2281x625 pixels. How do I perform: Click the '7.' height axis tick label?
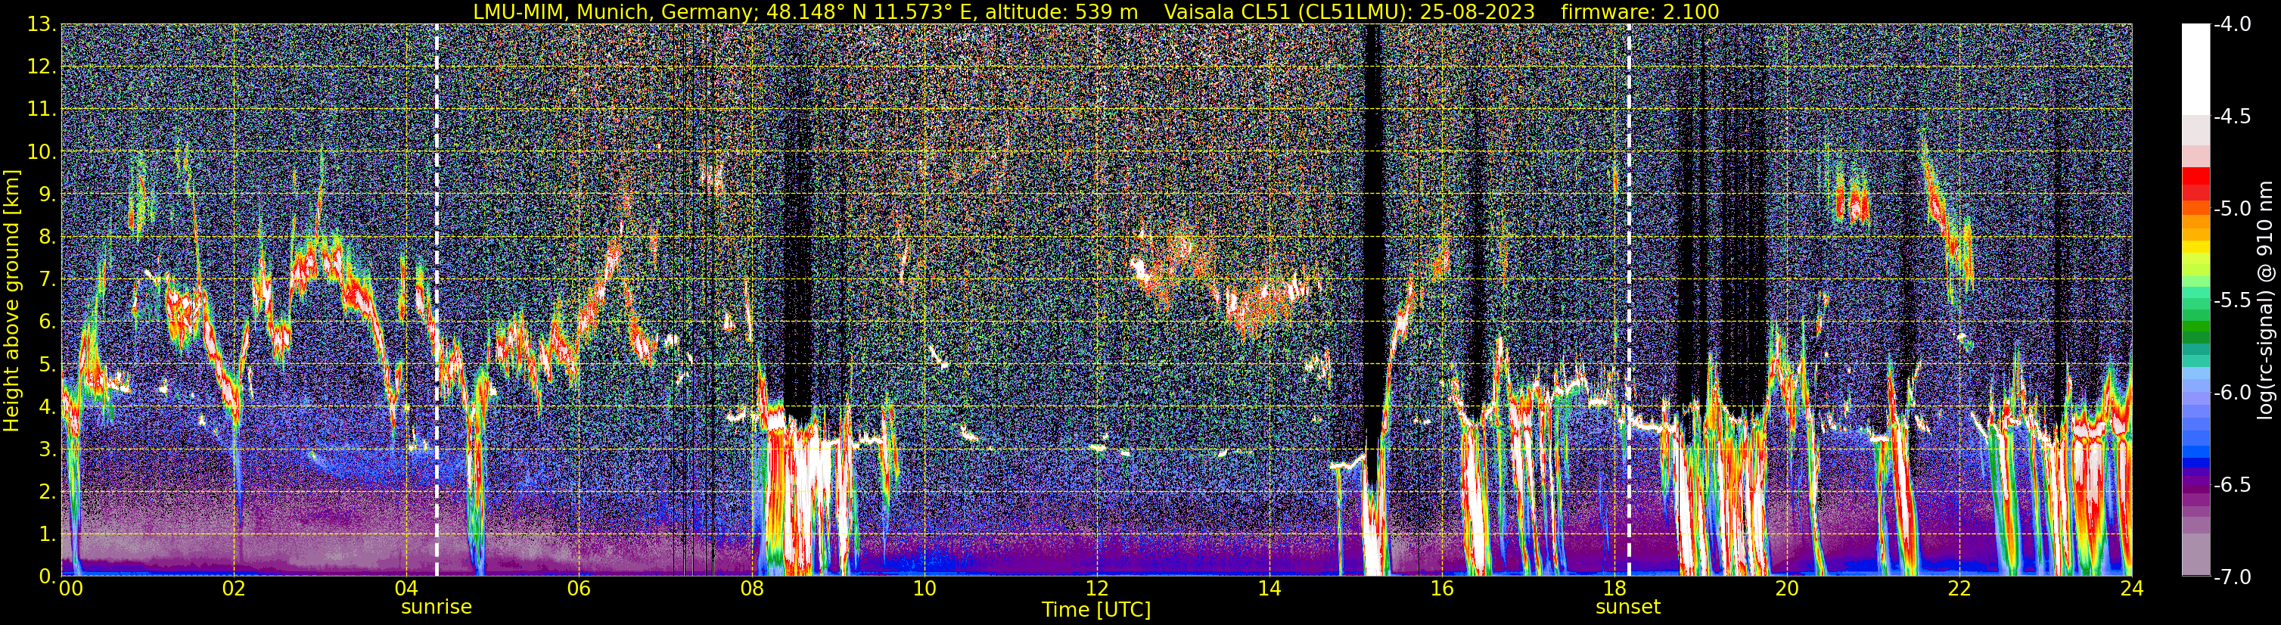point(47,280)
